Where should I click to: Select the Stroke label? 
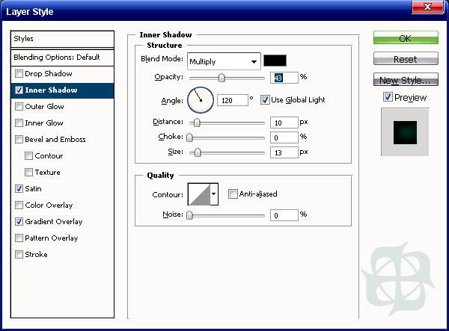point(36,254)
